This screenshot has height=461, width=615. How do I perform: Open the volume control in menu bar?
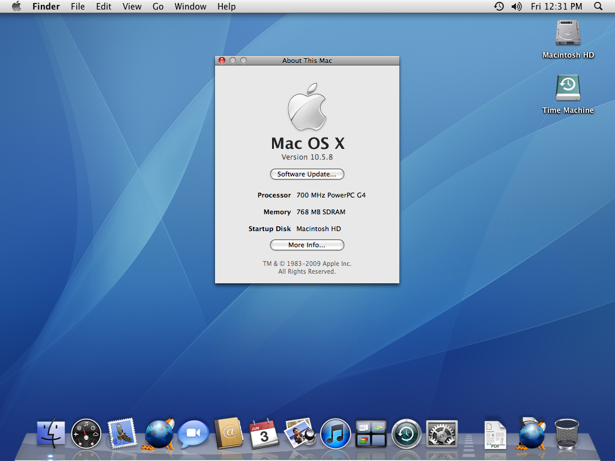click(x=517, y=6)
